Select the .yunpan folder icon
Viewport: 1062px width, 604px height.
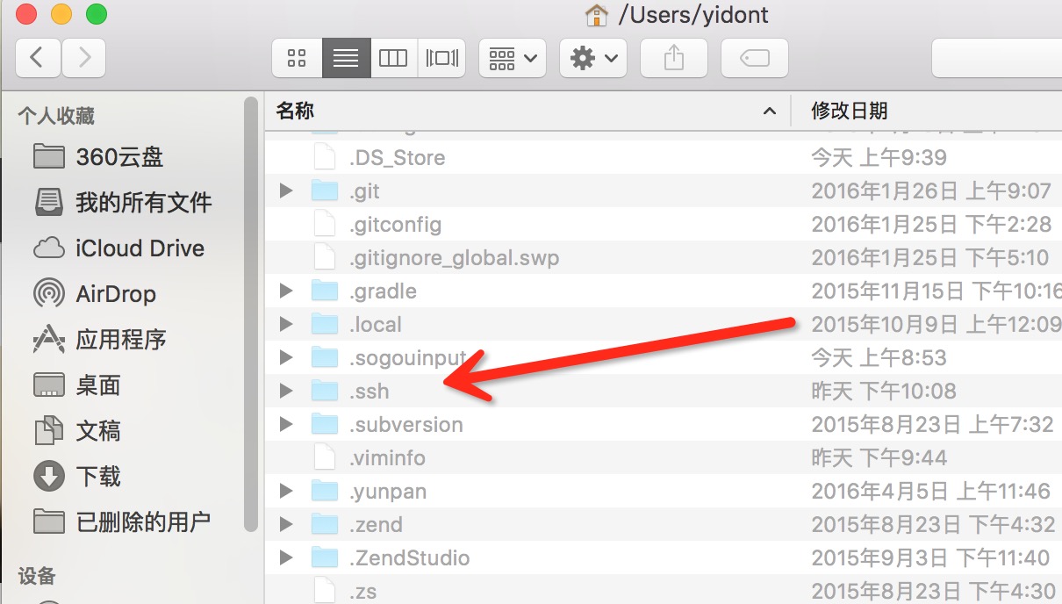pos(325,491)
